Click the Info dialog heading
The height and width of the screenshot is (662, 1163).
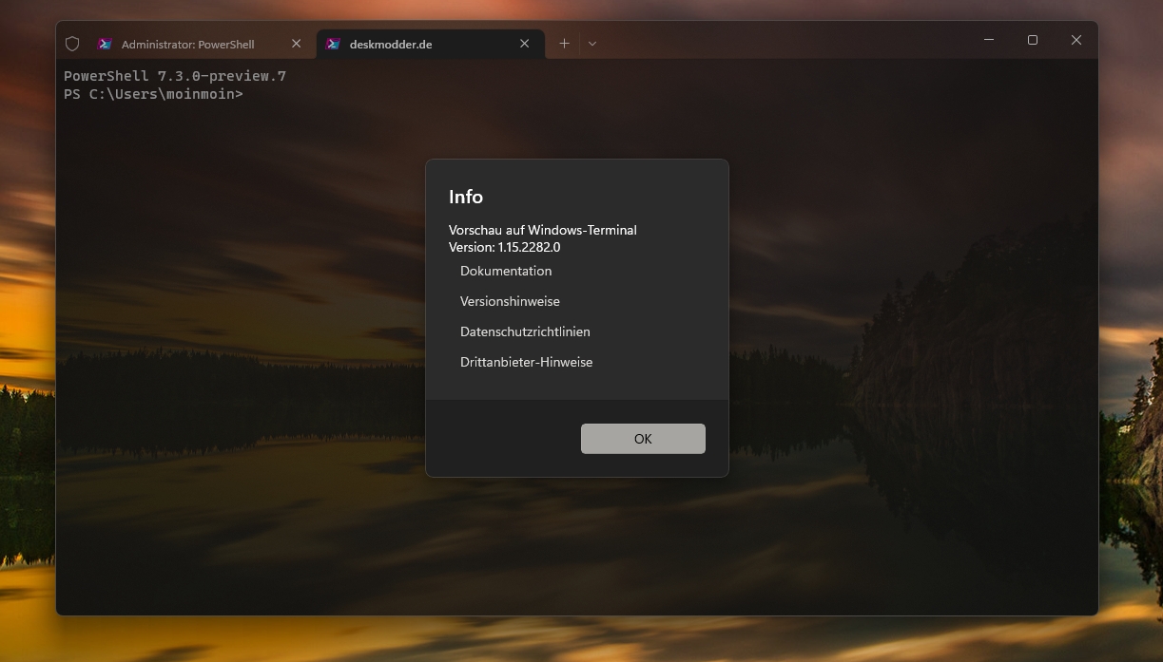click(x=466, y=197)
